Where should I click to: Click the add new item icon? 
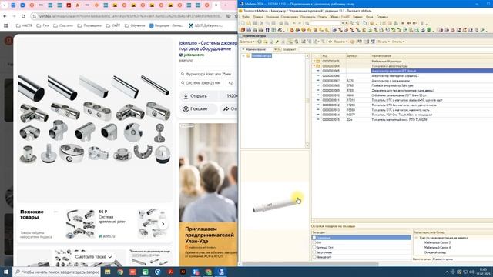click(x=260, y=42)
